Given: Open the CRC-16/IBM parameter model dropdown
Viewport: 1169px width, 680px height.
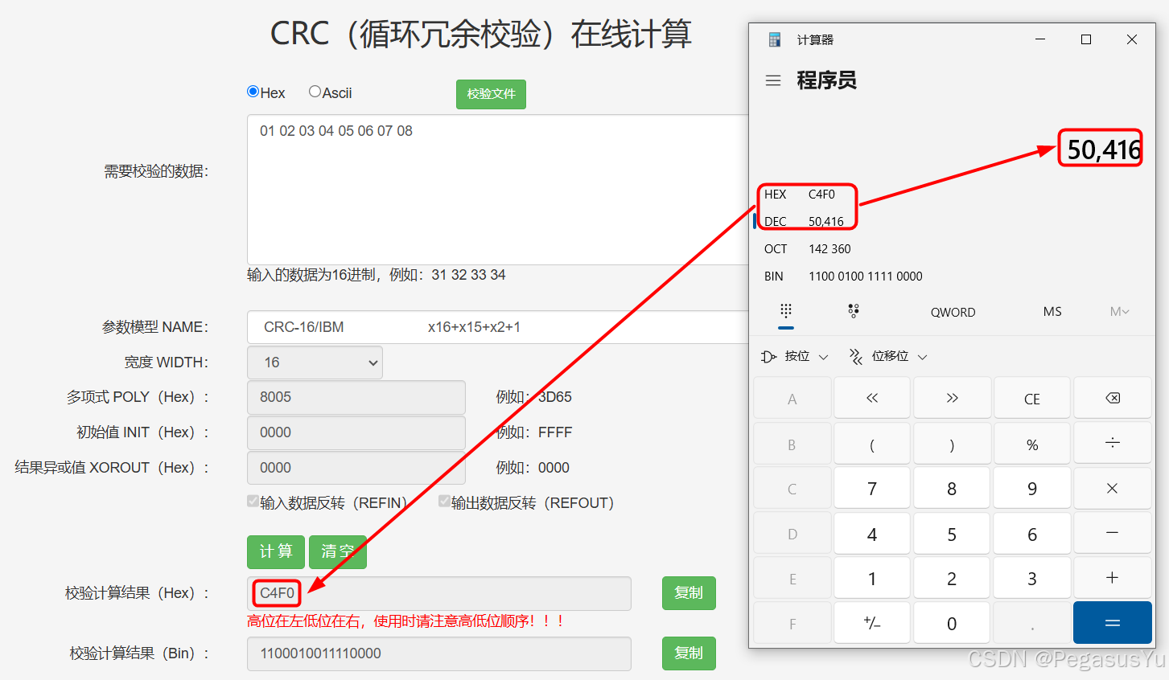Looking at the screenshot, I should click(x=497, y=327).
